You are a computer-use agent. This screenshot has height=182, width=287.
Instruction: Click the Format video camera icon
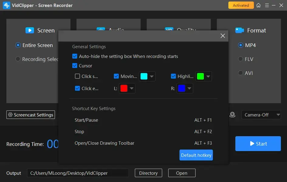click(x=240, y=30)
